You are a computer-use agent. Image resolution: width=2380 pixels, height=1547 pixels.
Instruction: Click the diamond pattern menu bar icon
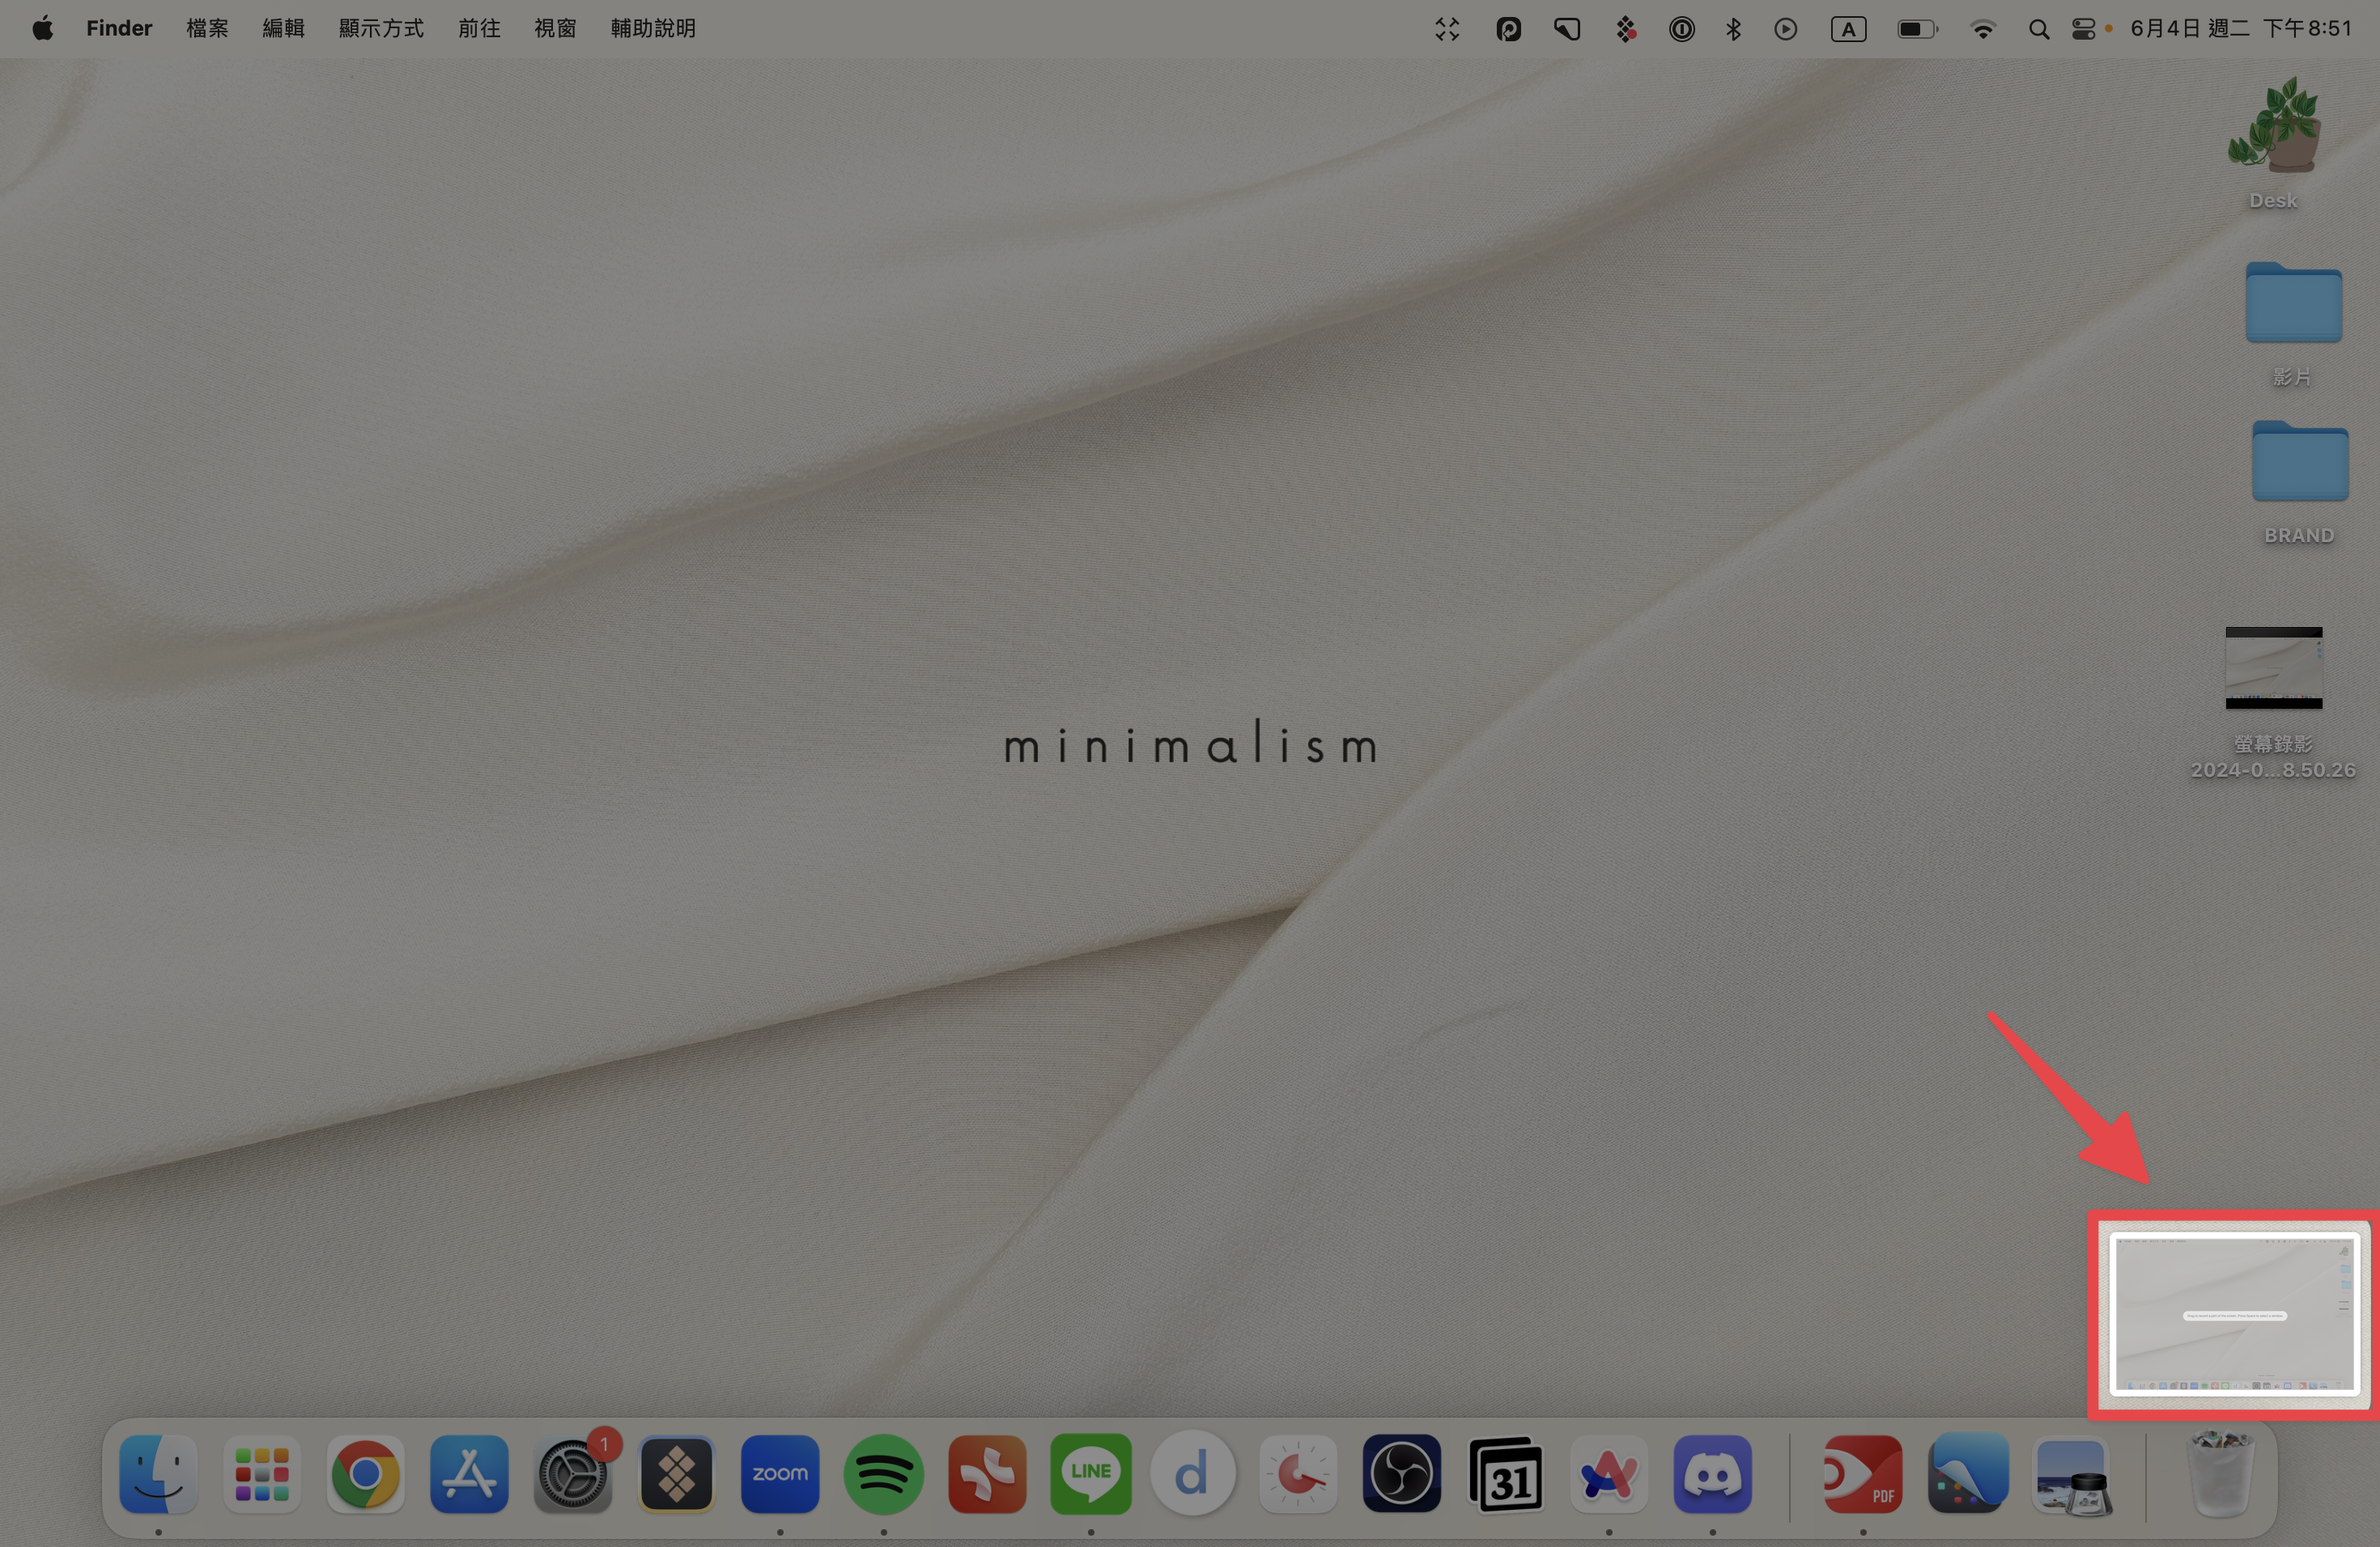[x=1626, y=29]
